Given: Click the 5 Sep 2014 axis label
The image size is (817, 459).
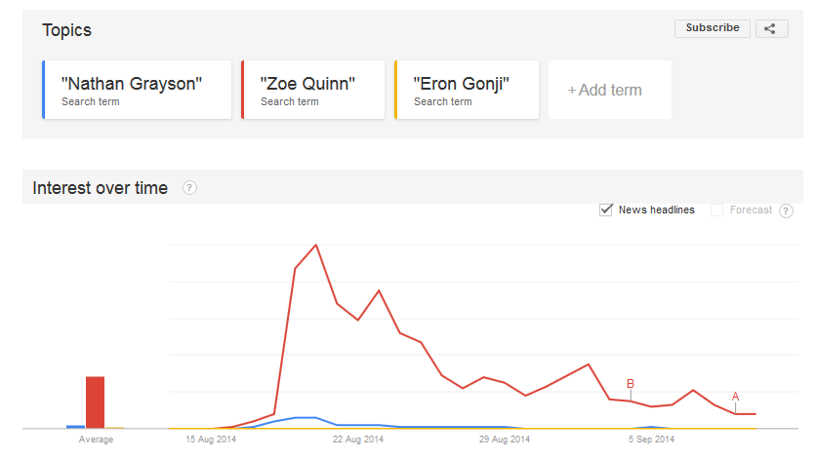Looking at the screenshot, I should pos(650,440).
